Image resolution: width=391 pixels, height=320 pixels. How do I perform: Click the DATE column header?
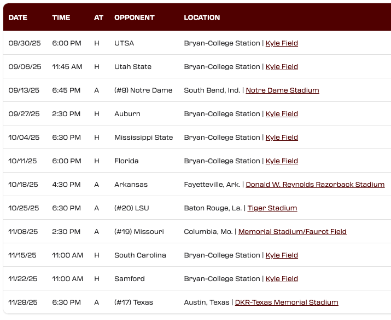pyautogui.click(x=17, y=17)
